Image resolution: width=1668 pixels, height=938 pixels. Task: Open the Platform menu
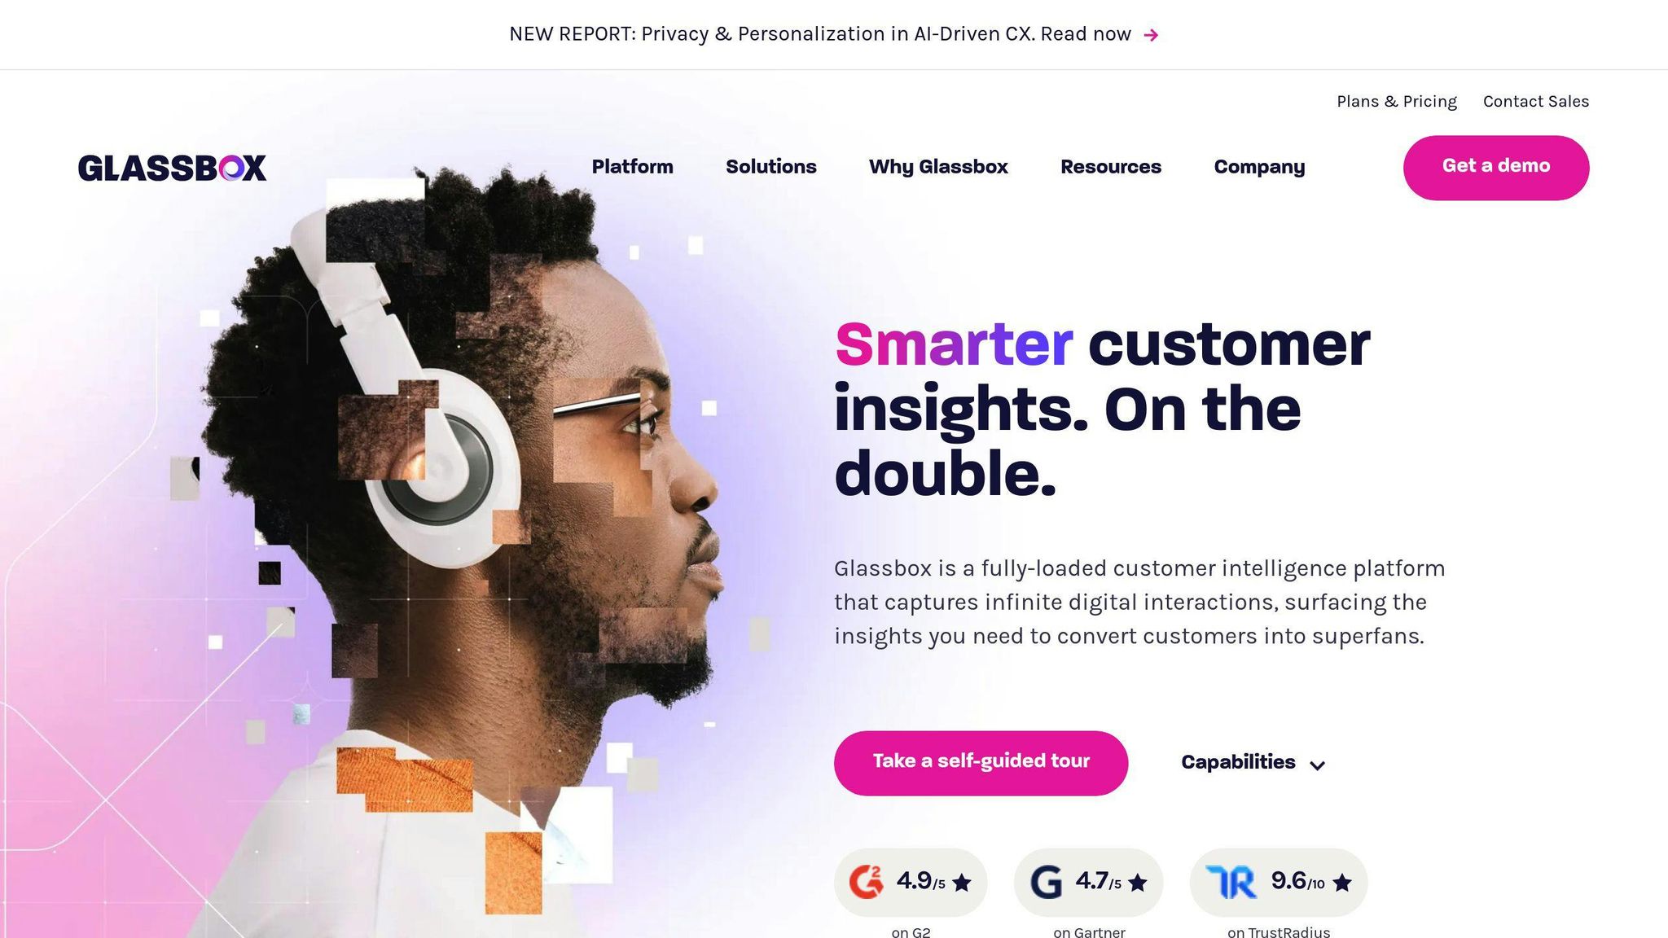tap(632, 167)
